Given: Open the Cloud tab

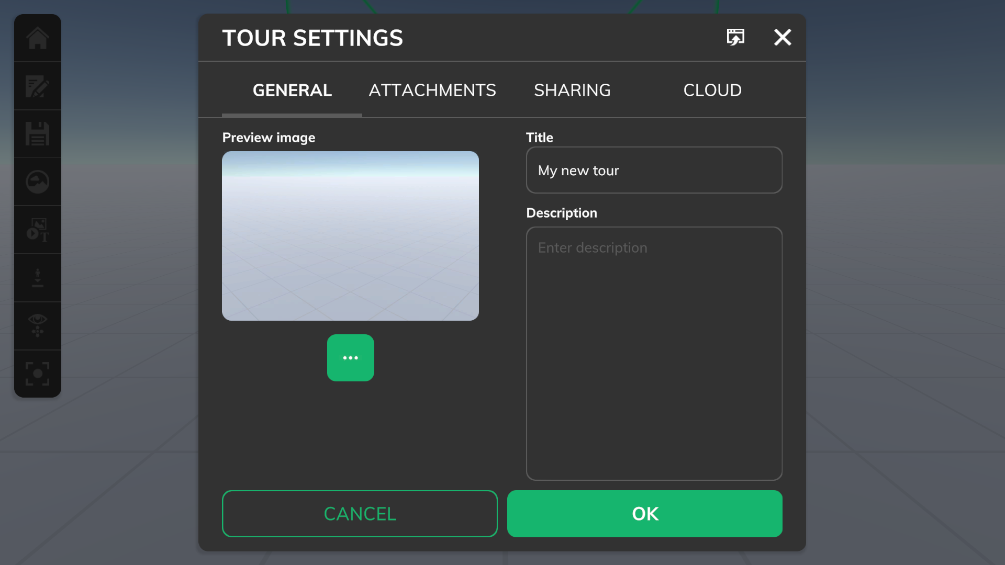Looking at the screenshot, I should coord(712,91).
